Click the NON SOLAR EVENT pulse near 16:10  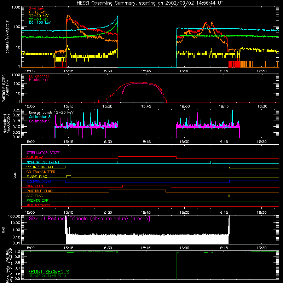click(211, 162)
